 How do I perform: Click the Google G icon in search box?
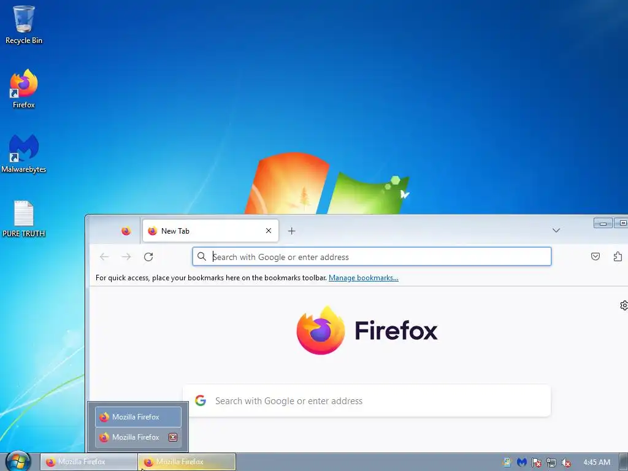(201, 400)
